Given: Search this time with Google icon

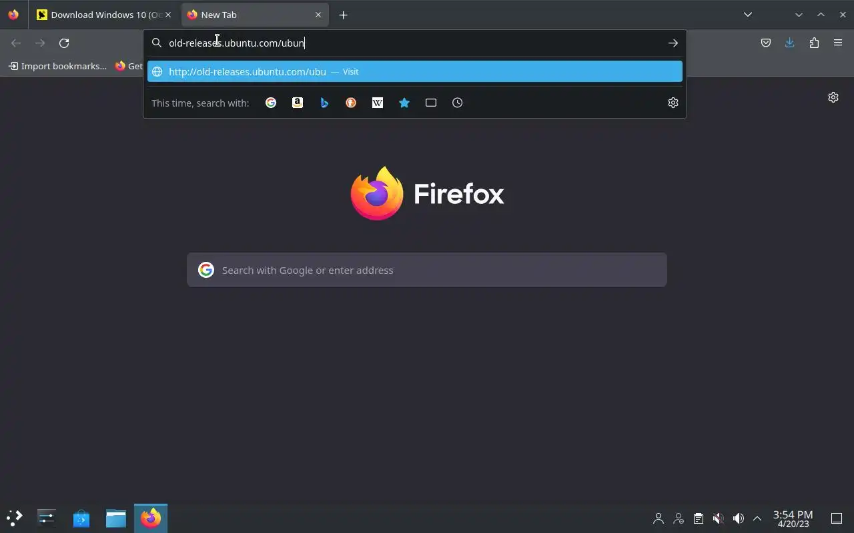Looking at the screenshot, I should pyautogui.click(x=271, y=103).
